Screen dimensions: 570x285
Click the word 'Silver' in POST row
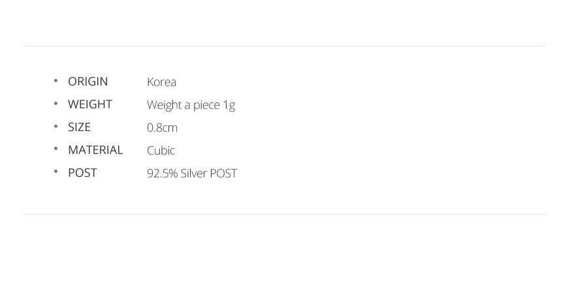[x=193, y=173]
